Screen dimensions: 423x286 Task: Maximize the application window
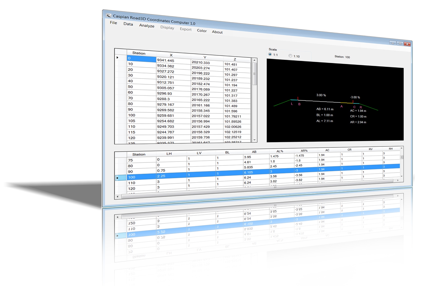pyautogui.click(x=400, y=43)
